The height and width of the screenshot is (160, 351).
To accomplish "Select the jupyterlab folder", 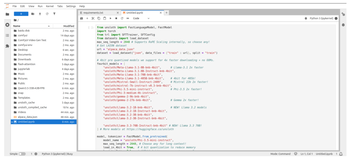I will point(44,69).
